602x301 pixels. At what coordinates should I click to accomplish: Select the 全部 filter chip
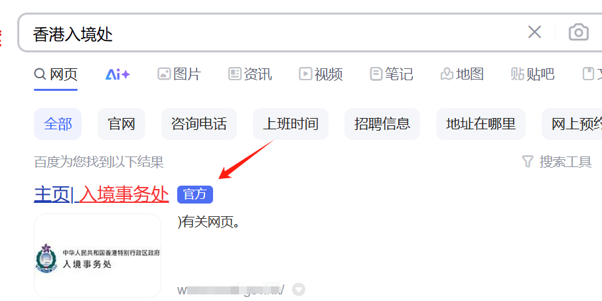(x=58, y=124)
